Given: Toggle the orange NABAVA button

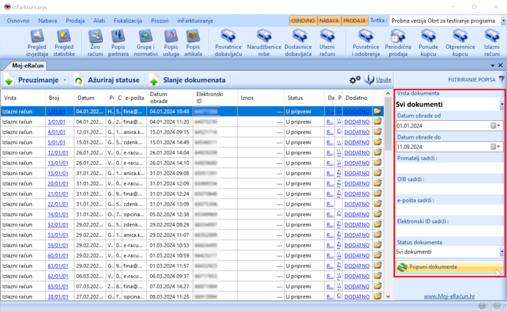Looking at the screenshot, I should point(329,21).
